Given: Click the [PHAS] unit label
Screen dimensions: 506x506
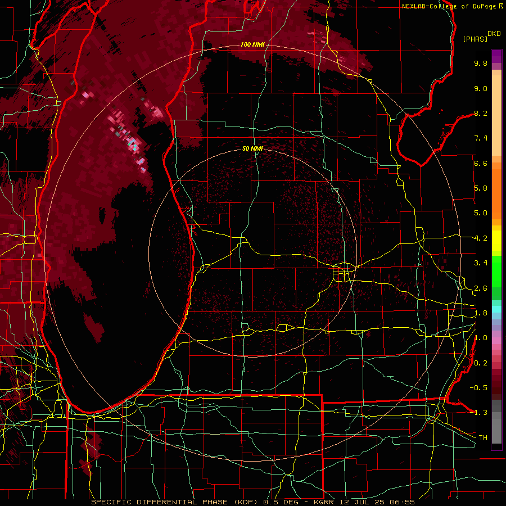Looking at the screenshot, I should [475, 39].
